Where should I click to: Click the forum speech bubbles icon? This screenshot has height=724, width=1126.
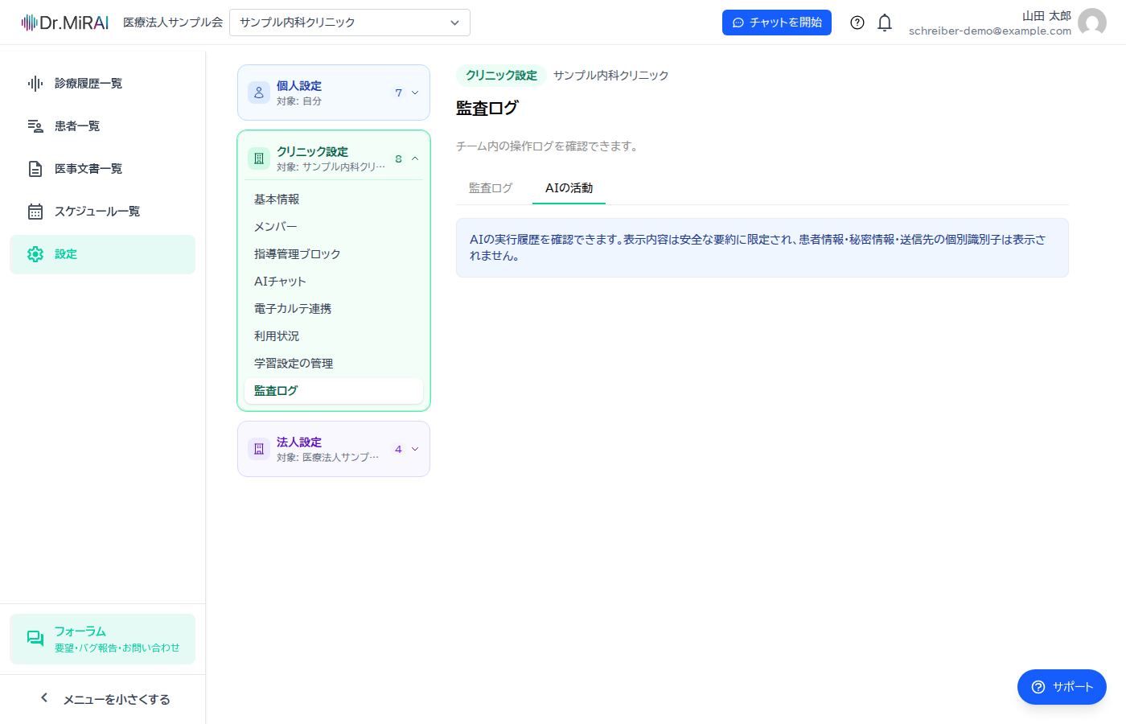[x=35, y=639]
